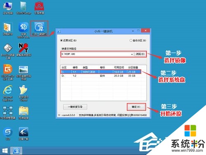The width and height of the screenshot is (206, 155).
Task: Click the 可用空间 column header
Action: (x=119, y=68)
